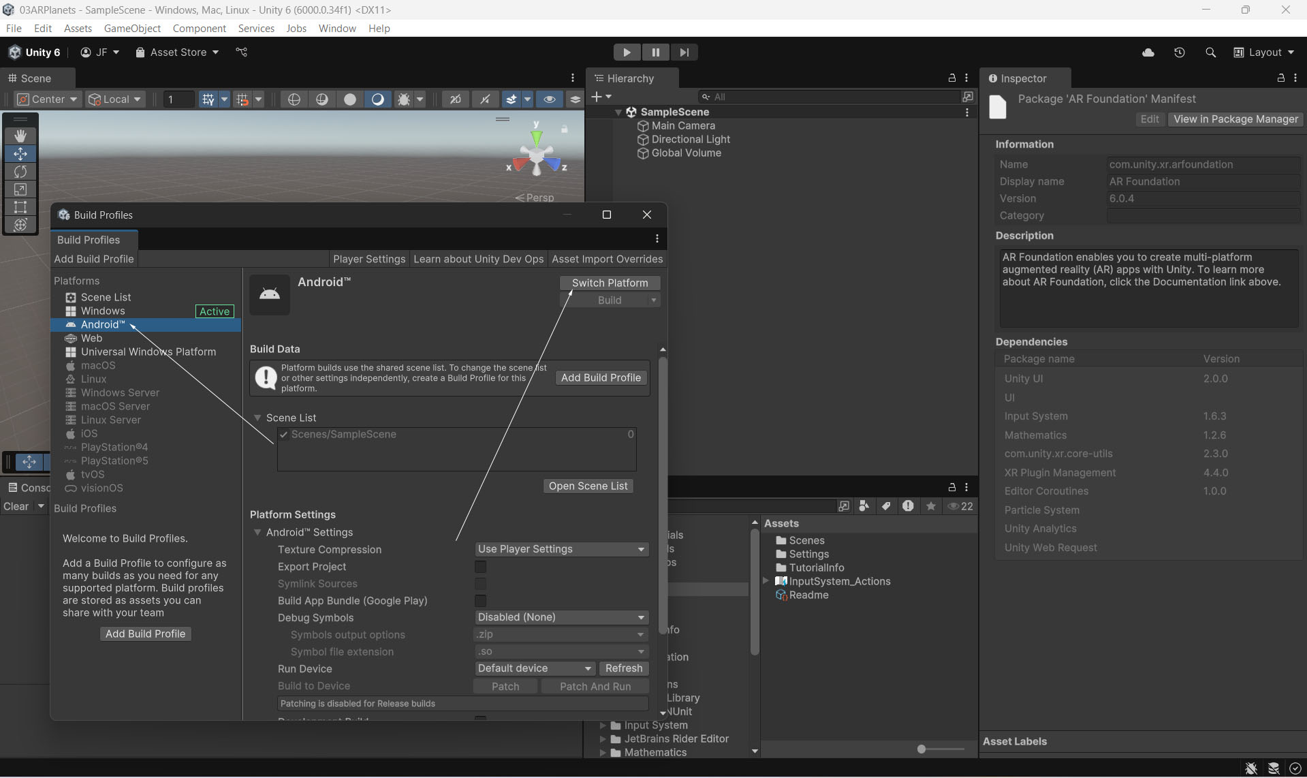Switch to the Hierarchy tab
This screenshot has height=778, width=1307.
coord(629,78)
